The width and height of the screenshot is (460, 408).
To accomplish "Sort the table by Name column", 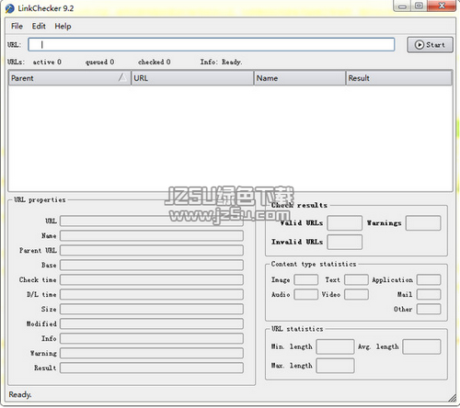I will (300, 78).
